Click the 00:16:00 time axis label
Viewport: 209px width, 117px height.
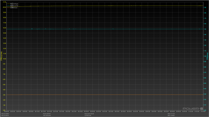click(x=56, y=111)
